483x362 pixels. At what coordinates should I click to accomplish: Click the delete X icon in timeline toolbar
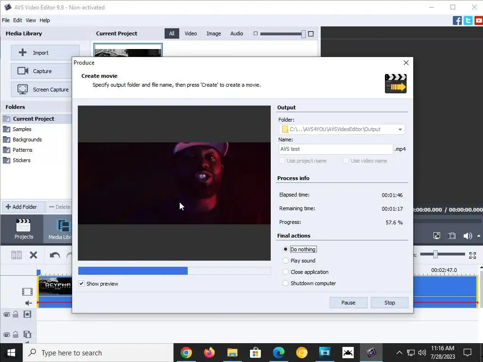[33, 255]
